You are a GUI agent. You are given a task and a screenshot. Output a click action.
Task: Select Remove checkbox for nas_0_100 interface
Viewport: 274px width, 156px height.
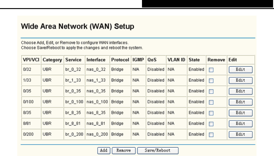pyautogui.click(x=211, y=102)
